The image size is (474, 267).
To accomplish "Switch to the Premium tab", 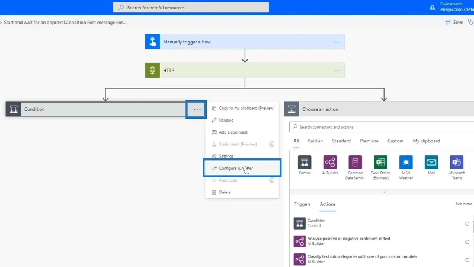I will coord(369,141).
